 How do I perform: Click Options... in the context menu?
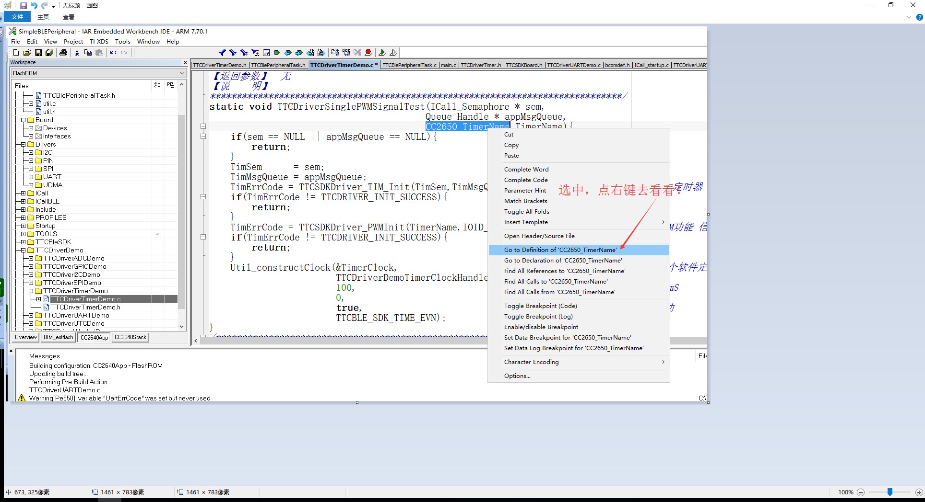pos(579,376)
